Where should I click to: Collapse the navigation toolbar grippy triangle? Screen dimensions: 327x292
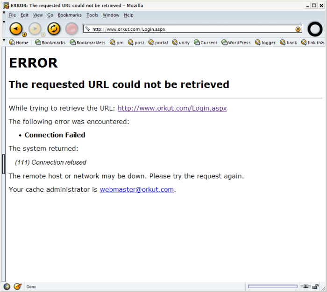point(4,21)
